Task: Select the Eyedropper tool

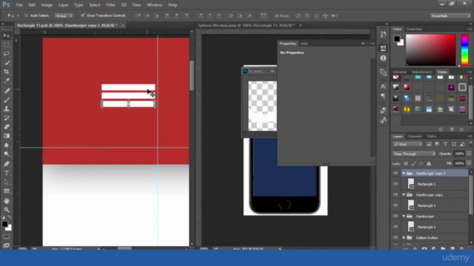Action: click(x=7, y=81)
